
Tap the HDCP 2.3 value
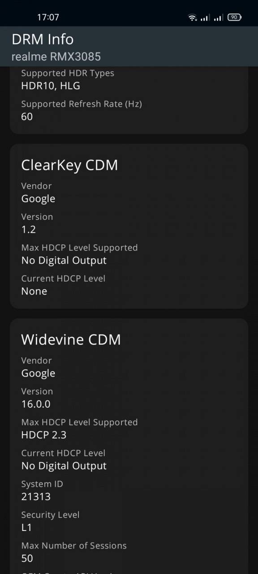pyautogui.click(x=44, y=435)
